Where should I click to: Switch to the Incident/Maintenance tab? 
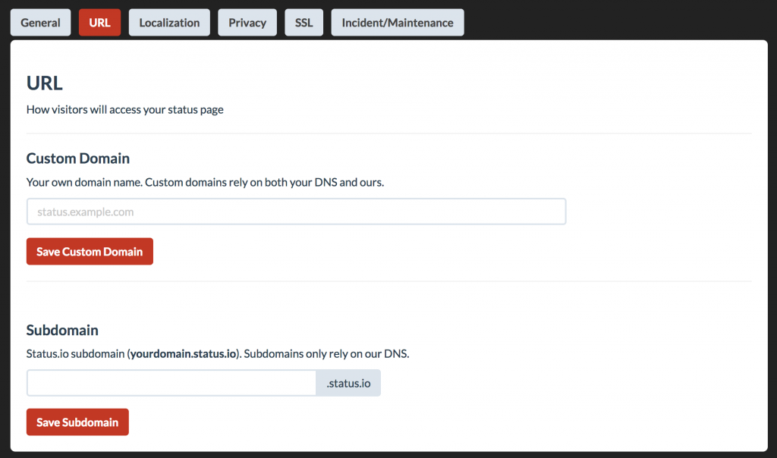click(x=397, y=22)
